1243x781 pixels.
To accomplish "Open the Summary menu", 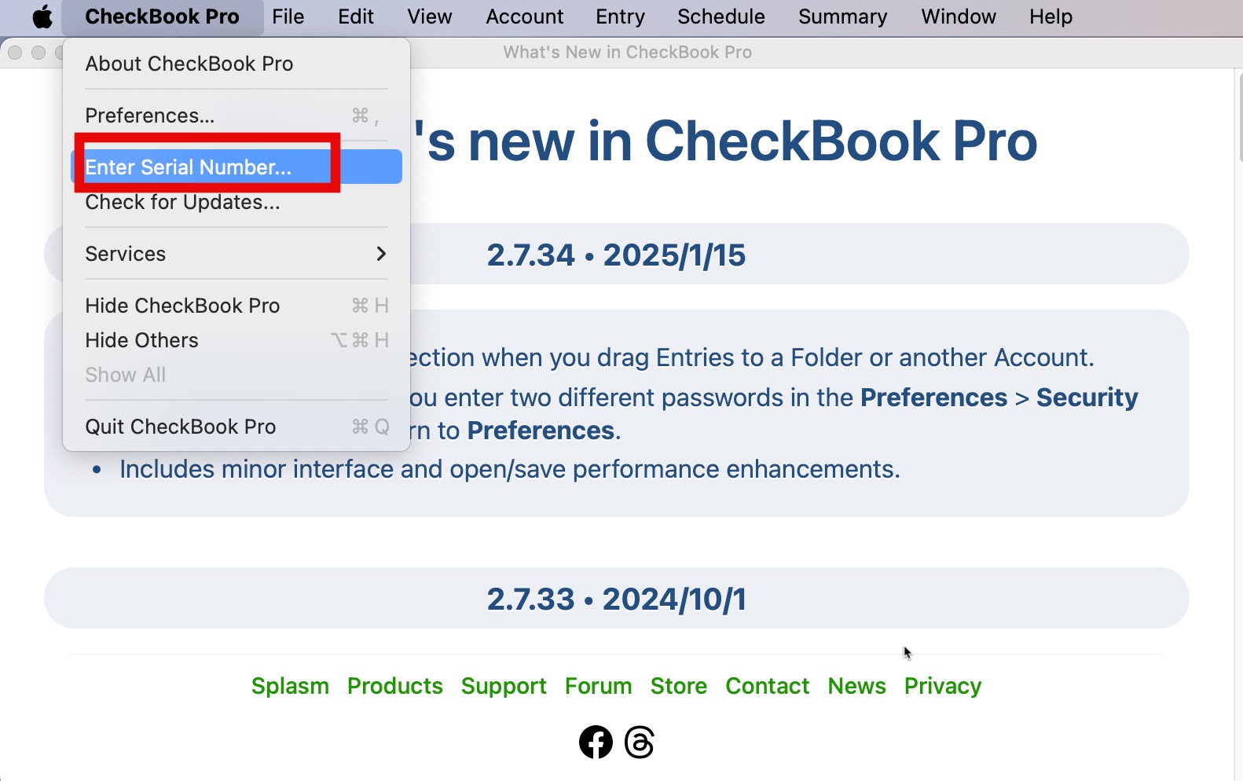I will (842, 16).
